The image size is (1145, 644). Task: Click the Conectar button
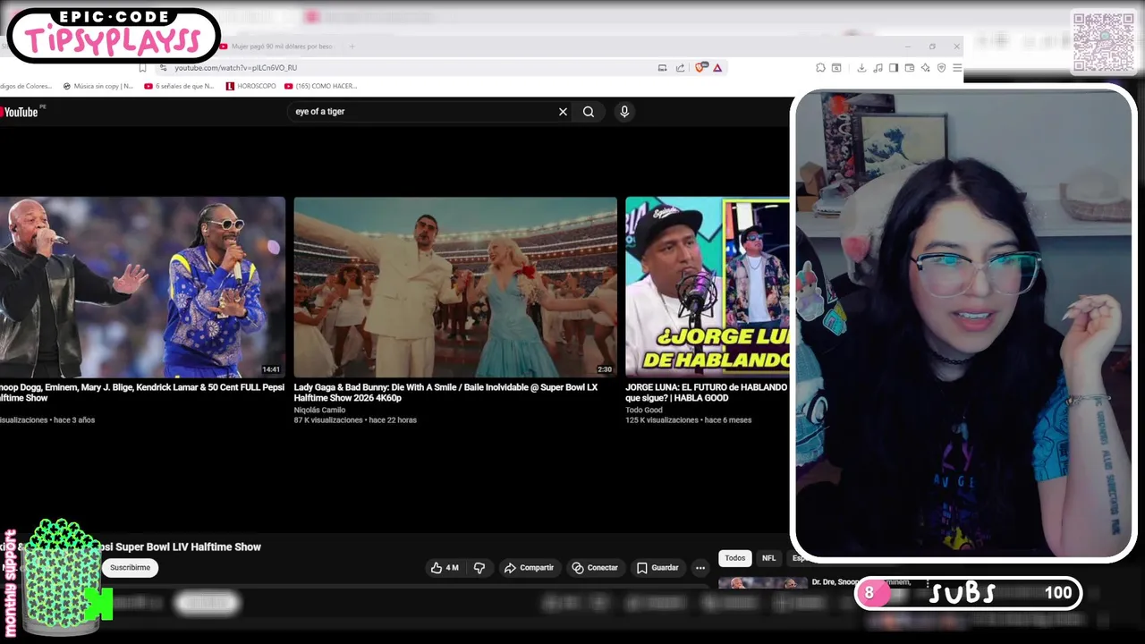click(595, 568)
